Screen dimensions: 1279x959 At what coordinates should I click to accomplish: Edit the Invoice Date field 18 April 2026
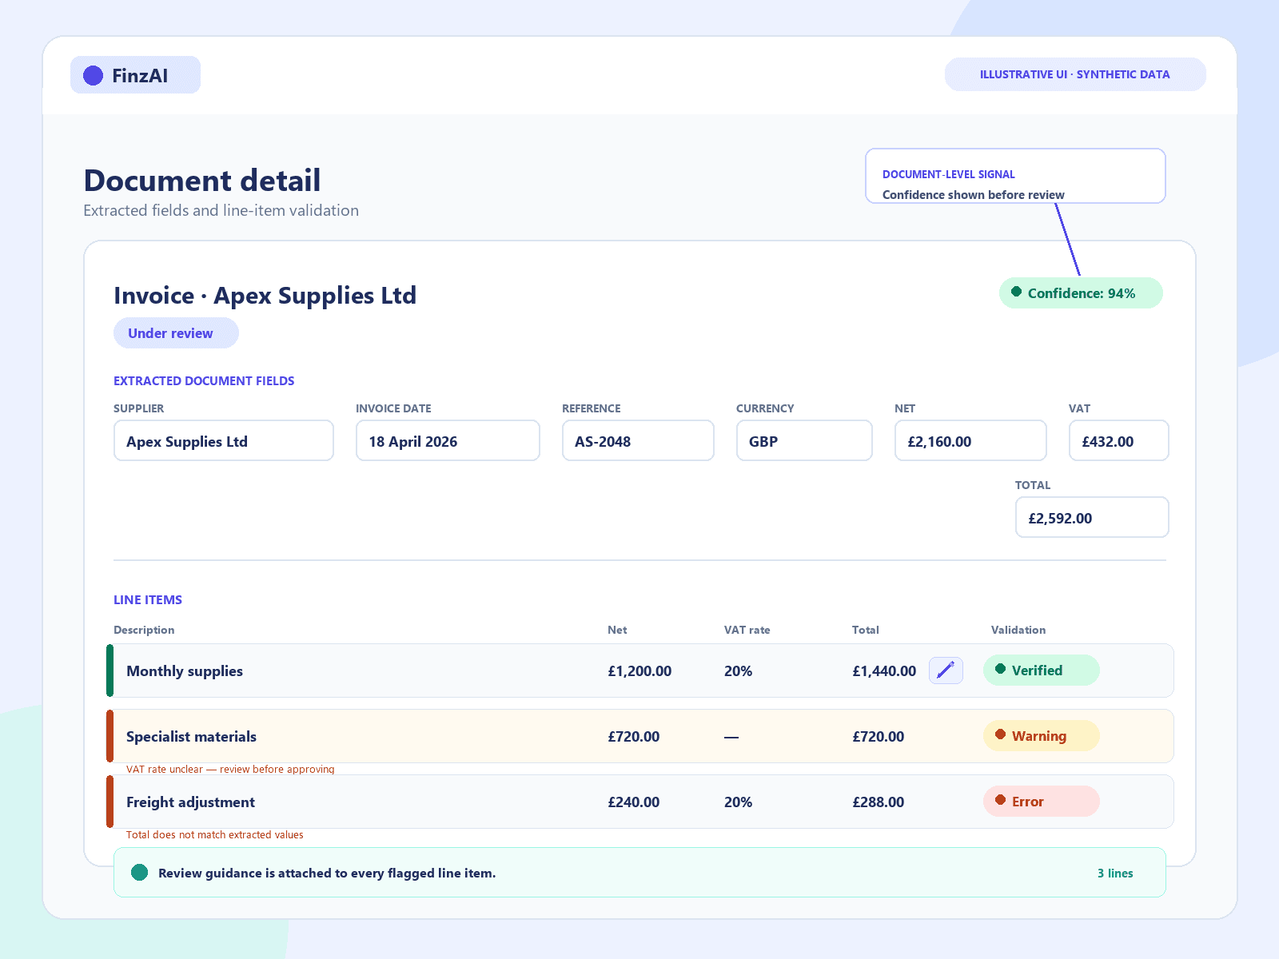pyautogui.click(x=448, y=440)
